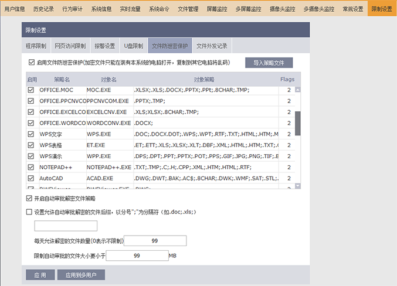Toggle 启用文件防泄密保护 checkbox
This screenshot has width=397, height=286.
click(32, 62)
